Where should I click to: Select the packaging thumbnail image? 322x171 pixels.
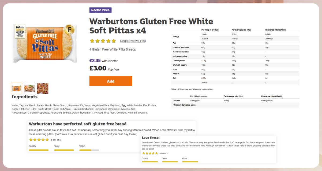[17, 88]
